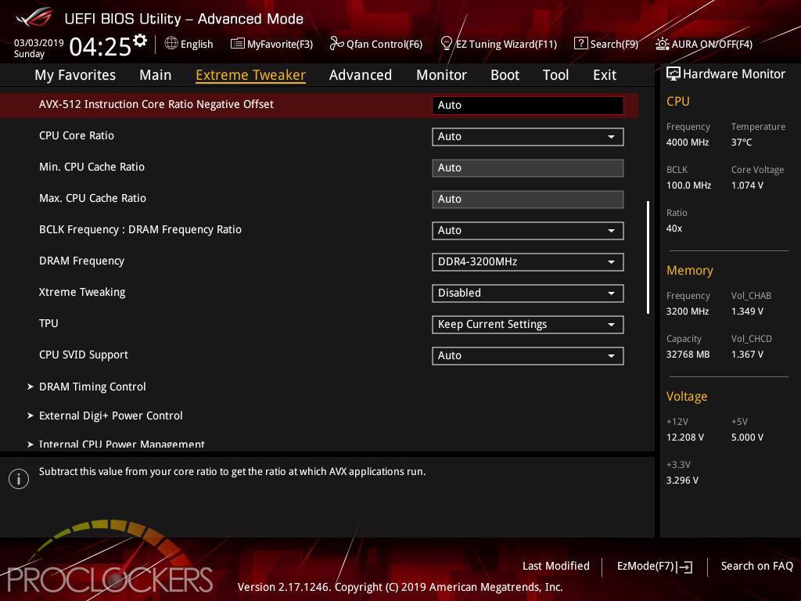Image resolution: width=801 pixels, height=601 pixels.
Task: Open the Xtreme Tweaking dropdown
Action: (528, 293)
